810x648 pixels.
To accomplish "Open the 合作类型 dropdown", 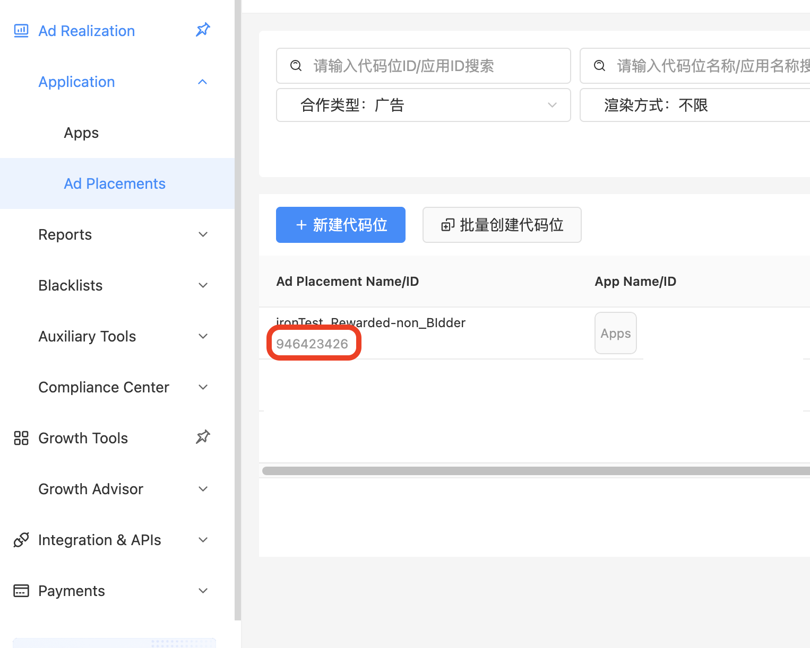I will [423, 105].
